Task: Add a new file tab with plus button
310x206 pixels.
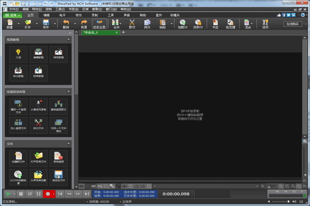Action: (x=124, y=32)
